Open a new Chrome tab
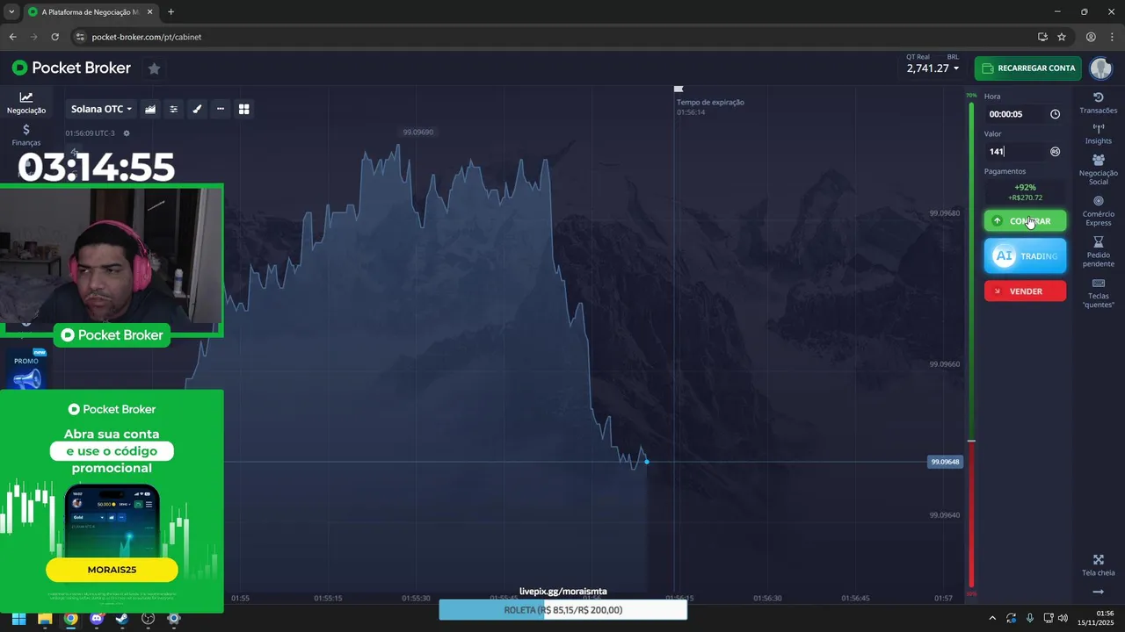 [171, 12]
